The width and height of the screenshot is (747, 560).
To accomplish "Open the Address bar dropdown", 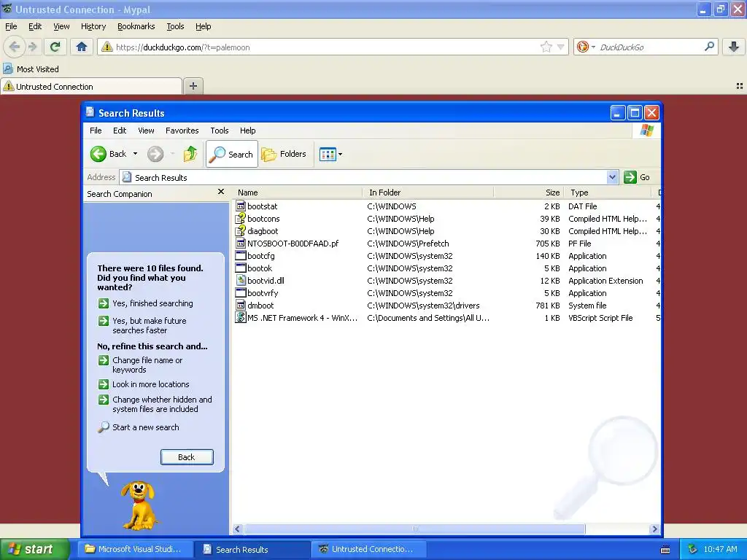I will pyautogui.click(x=612, y=177).
